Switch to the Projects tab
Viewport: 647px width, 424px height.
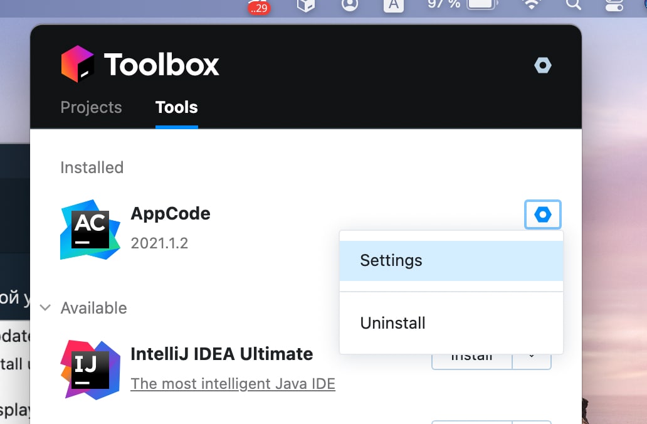[91, 107]
